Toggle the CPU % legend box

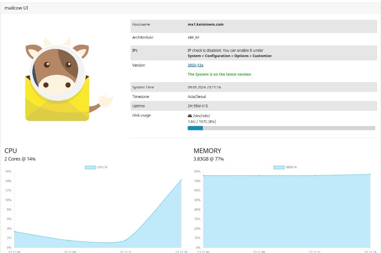click(90, 167)
